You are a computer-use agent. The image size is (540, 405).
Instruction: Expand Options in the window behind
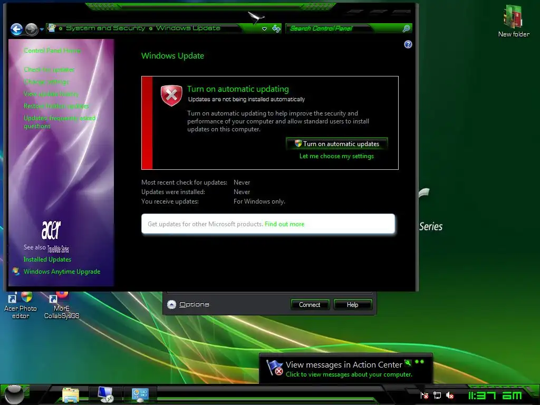(189, 304)
